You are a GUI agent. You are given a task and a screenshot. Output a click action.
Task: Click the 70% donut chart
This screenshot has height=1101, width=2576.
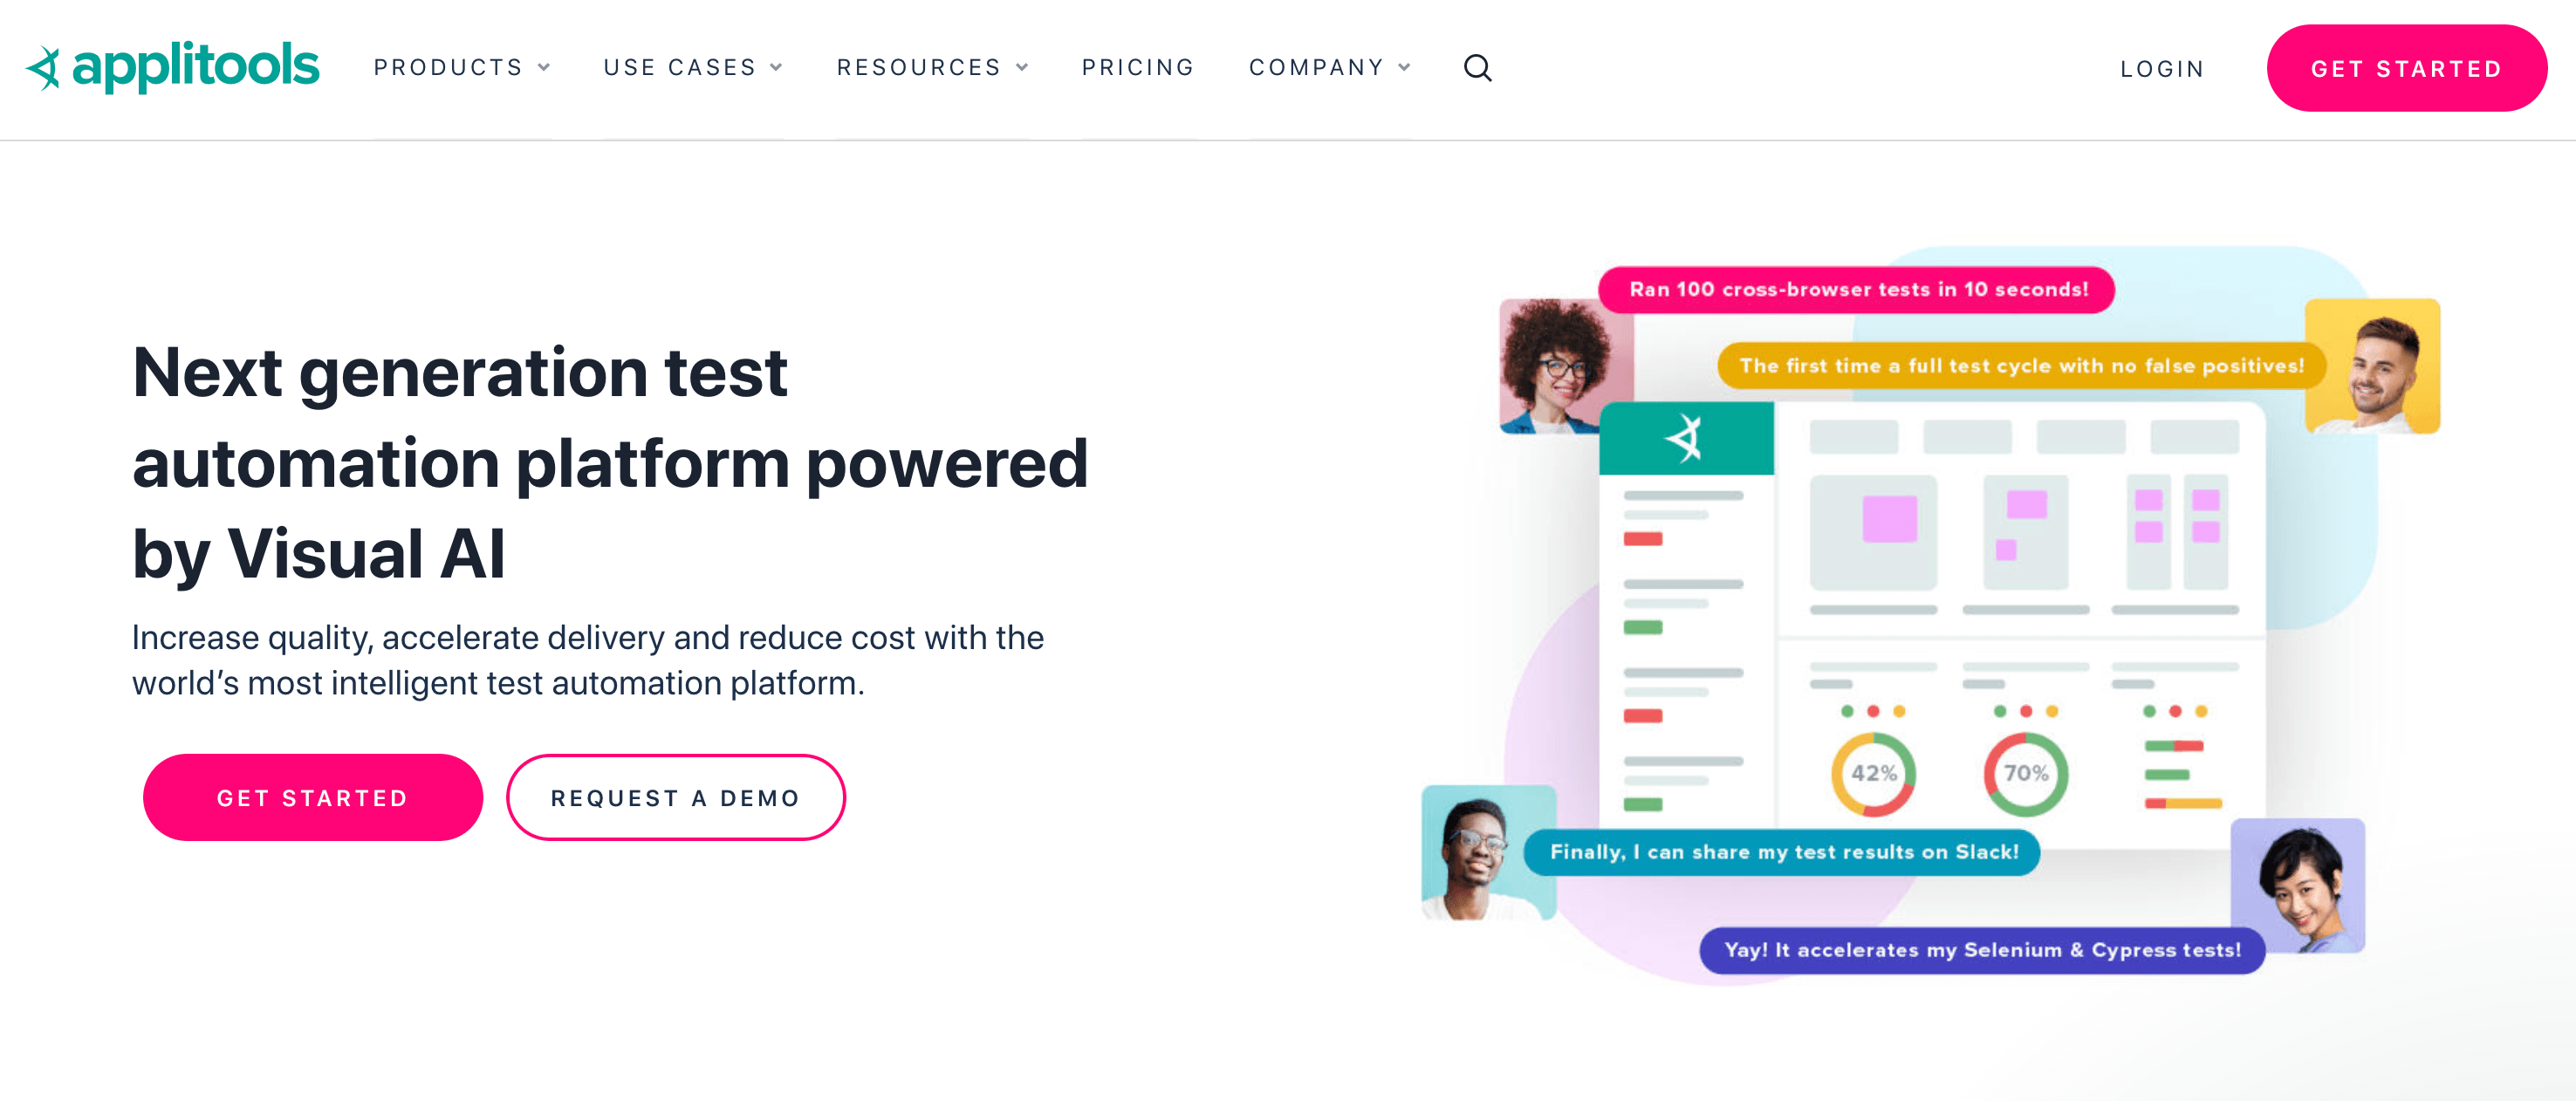click(2025, 773)
